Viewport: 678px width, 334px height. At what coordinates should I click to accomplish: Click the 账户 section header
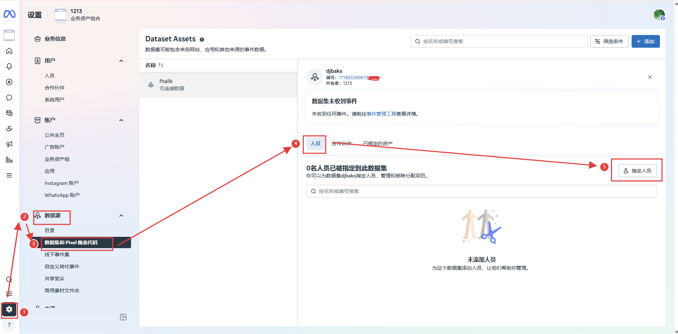point(50,120)
